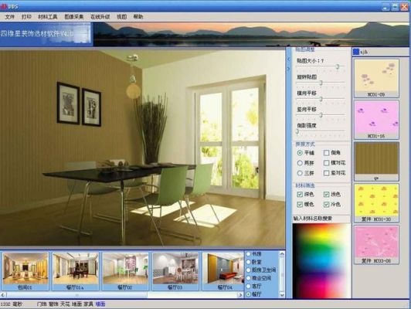
Task: Choose the MC01-09 wallpaper swatch
Action: coord(376,78)
